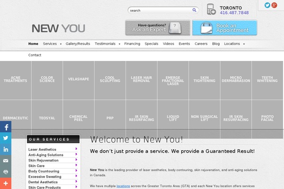Expand the Locations menu dropdown arrow

click(x=244, y=44)
